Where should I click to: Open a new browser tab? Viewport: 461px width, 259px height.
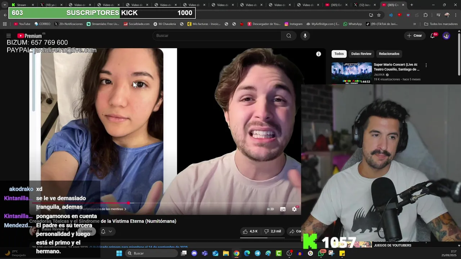pyautogui.click(x=412, y=5)
